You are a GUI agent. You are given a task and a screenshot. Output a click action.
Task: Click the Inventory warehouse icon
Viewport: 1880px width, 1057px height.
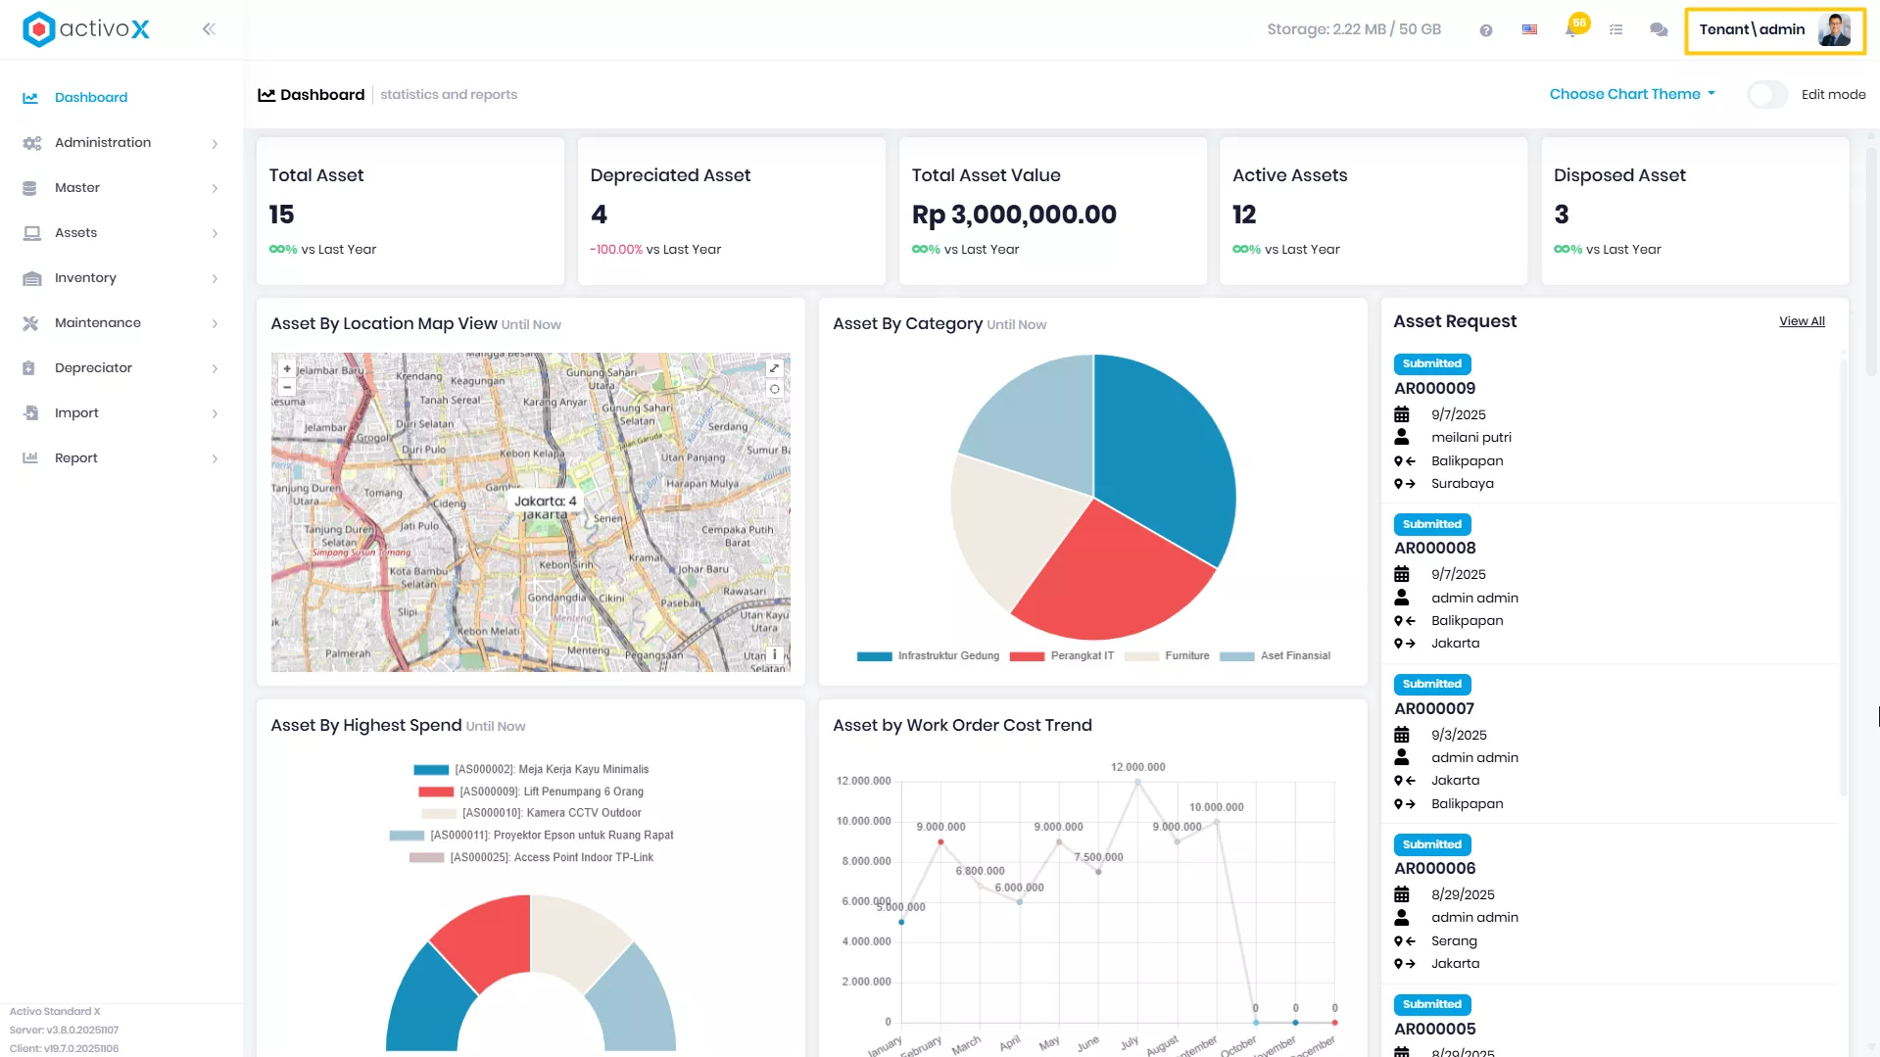tap(32, 278)
